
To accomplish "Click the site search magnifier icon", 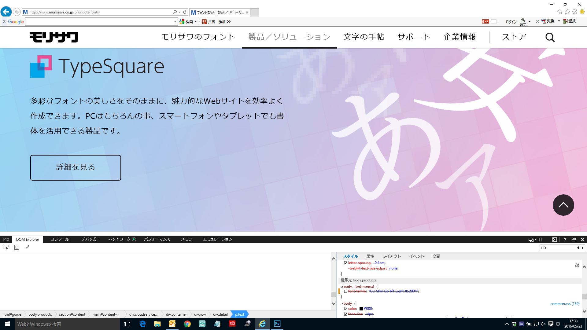I will 550,37.
